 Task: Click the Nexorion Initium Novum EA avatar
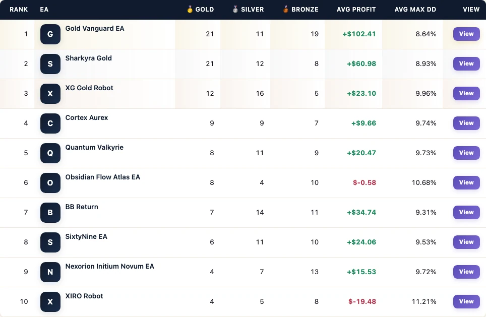[x=50, y=272]
